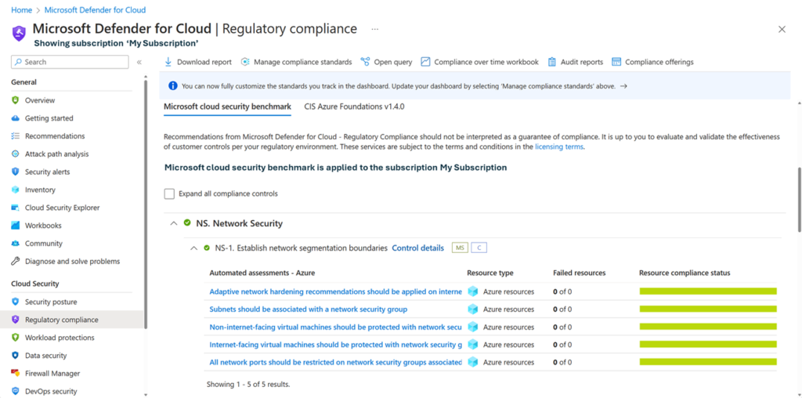This screenshot has width=802, height=398.
Task: Click the Control details link
Action: [417, 248]
